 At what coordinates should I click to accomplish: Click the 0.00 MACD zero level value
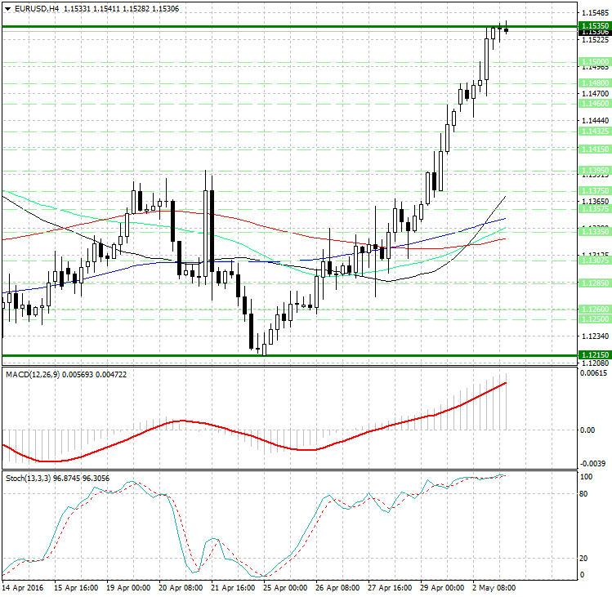(x=587, y=430)
